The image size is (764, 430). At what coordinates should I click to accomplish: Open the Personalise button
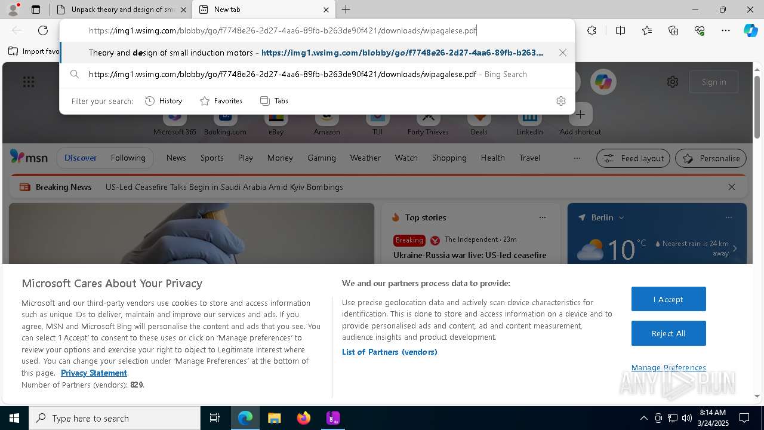click(x=711, y=158)
